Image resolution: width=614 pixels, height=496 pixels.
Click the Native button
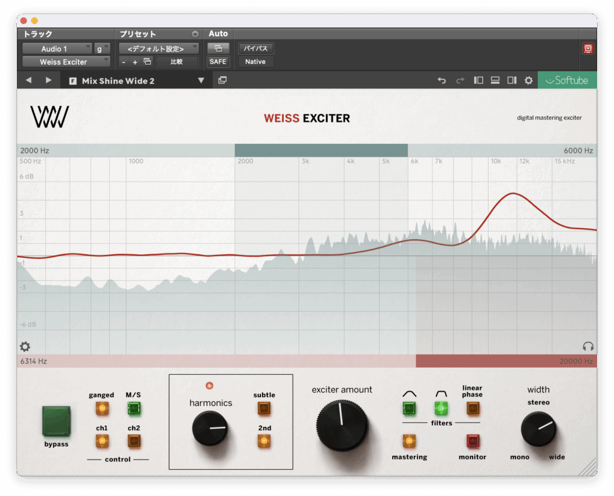coord(255,62)
